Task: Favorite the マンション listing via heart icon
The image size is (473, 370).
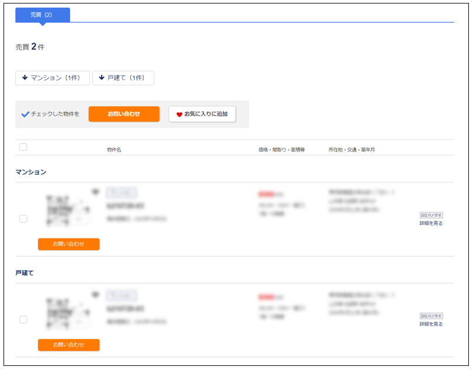Action: (x=95, y=192)
